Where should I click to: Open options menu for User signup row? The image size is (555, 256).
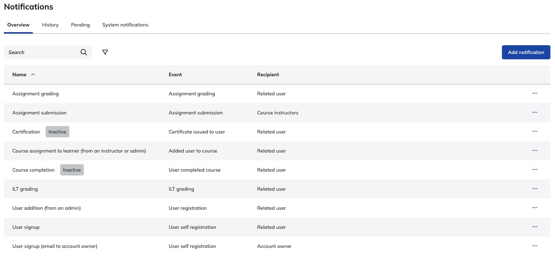535,227
